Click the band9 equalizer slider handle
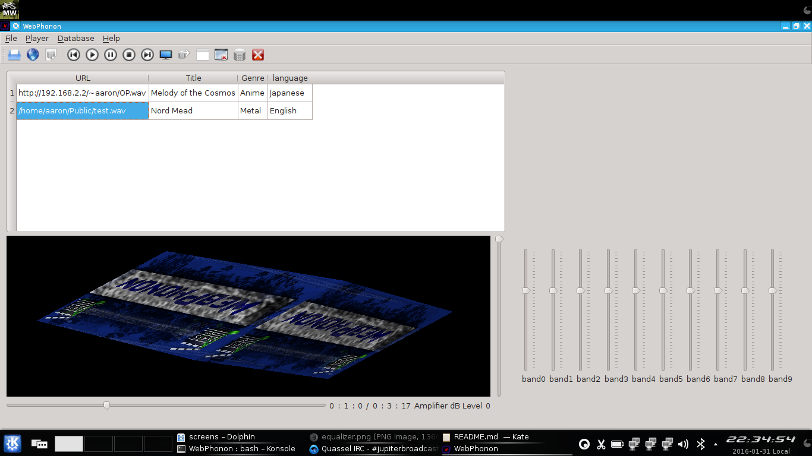 point(773,290)
